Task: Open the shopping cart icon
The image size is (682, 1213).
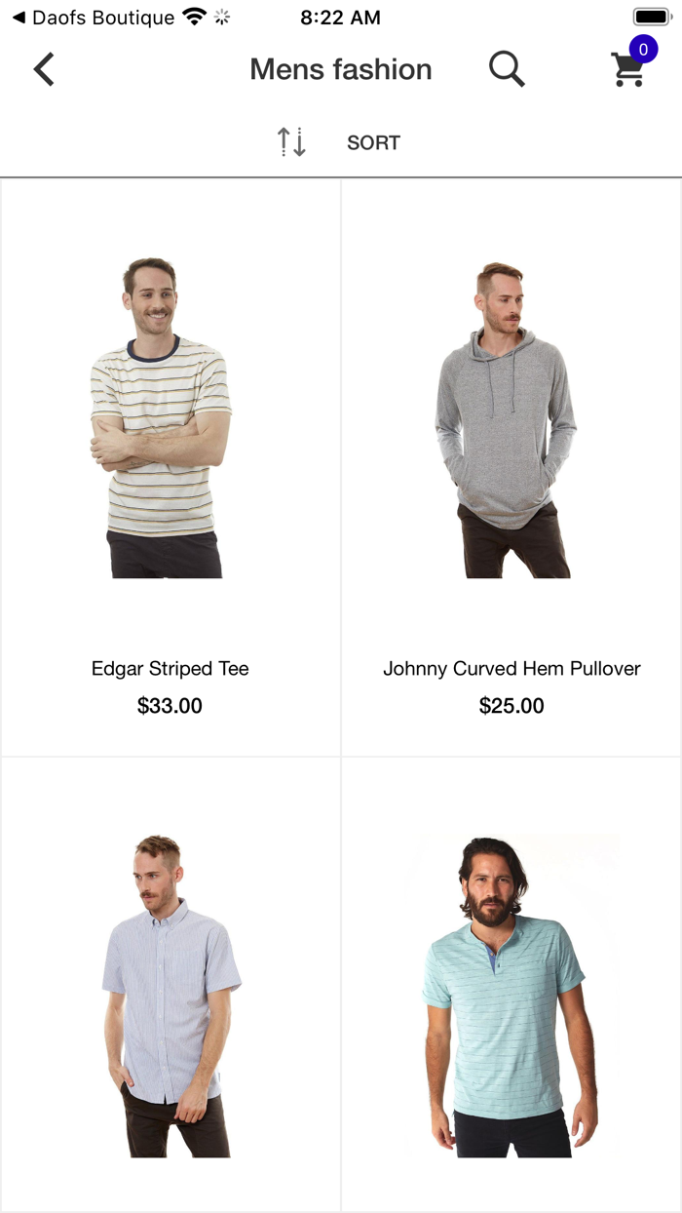Action: [x=628, y=71]
